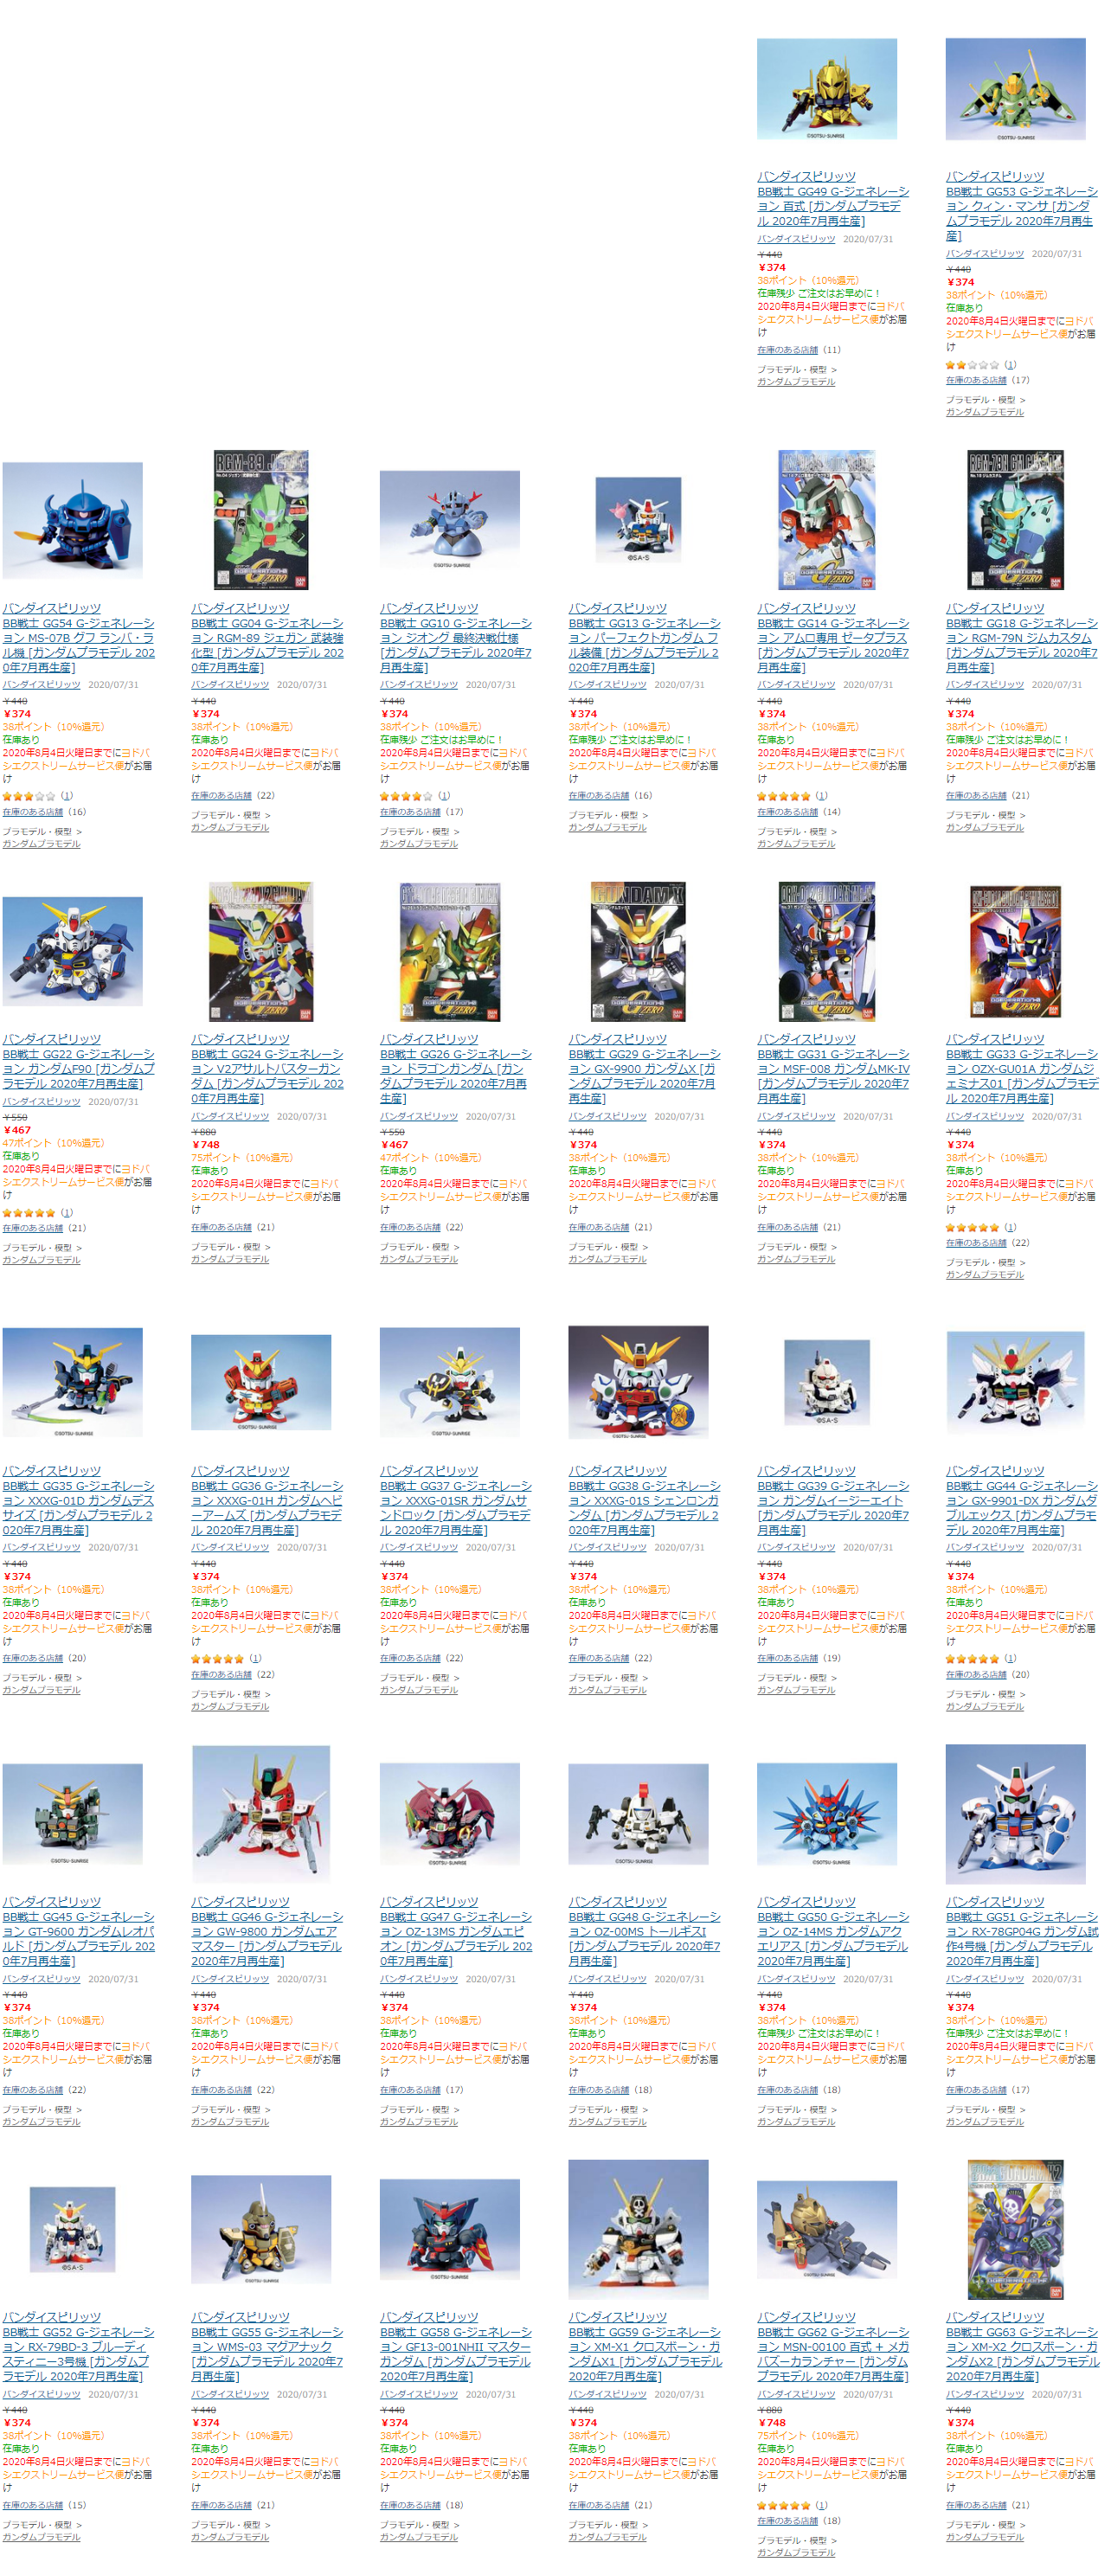1111x2575 pixels.
Task: Click the GG38 シェンロンガンダム thumbnail
Action: click(x=638, y=1383)
